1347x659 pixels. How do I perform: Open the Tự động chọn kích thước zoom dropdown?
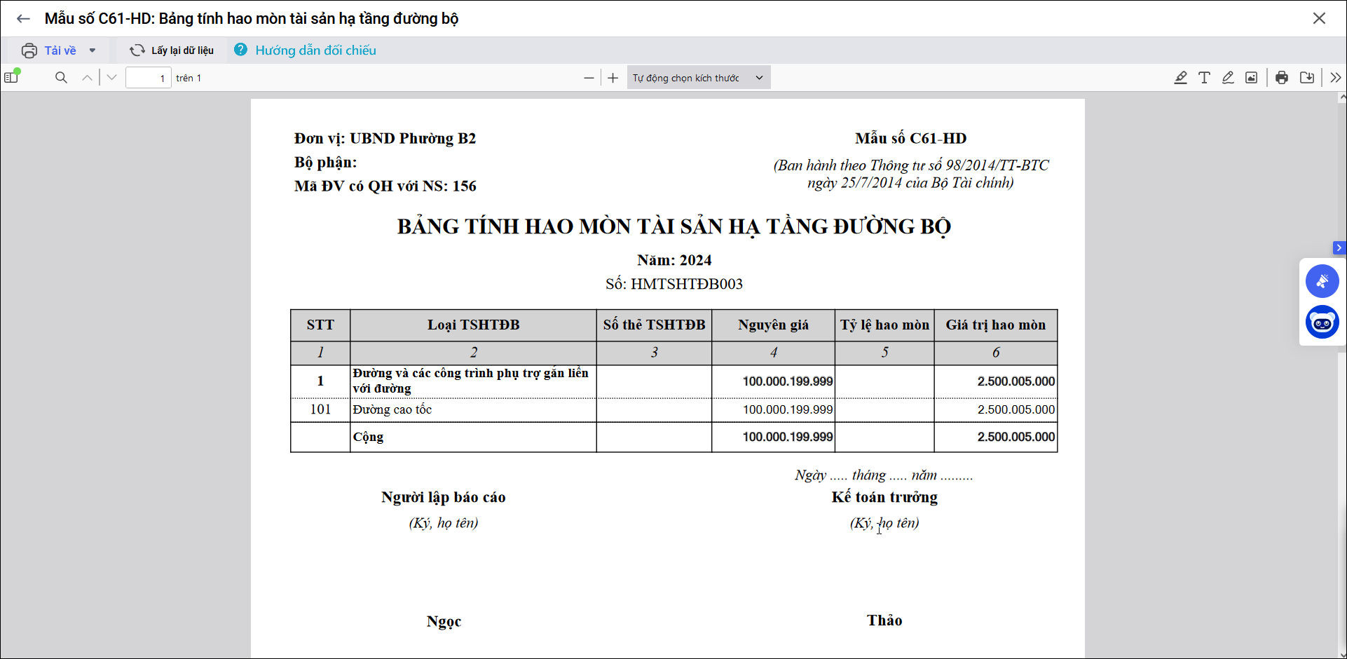pos(699,78)
